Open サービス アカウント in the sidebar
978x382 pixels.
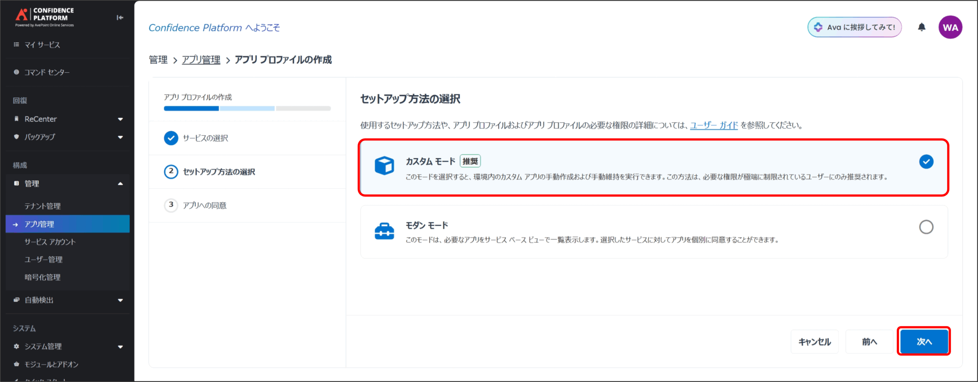(50, 242)
